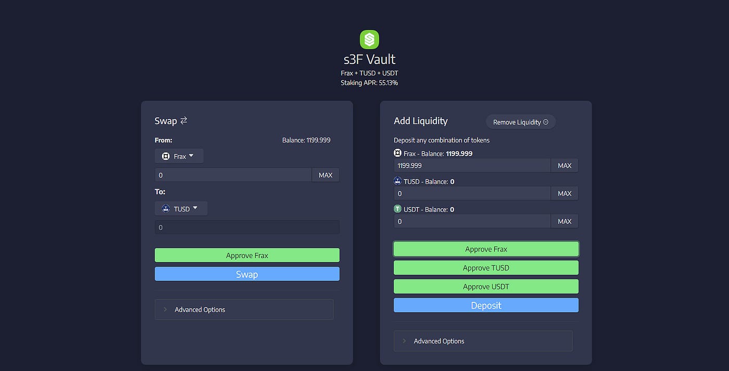Approve Frax in the Add Liquidity panel
Screen dimensions: 729x371
click(486, 249)
